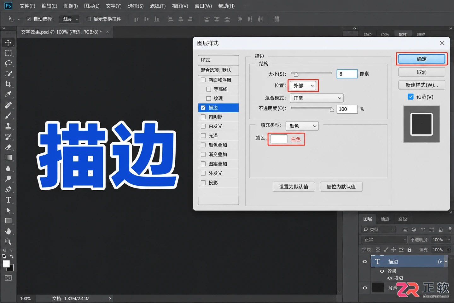
Task: Click the 大小(S) slider handle
Action: 296,74
